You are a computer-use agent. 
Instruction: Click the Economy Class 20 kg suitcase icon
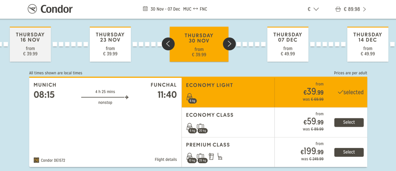click(x=201, y=128)
